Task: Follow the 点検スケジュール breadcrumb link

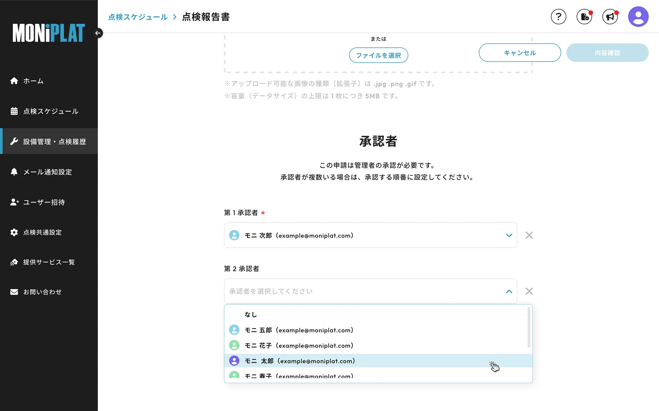Action: pyautogui.click(x=138, y=17)
